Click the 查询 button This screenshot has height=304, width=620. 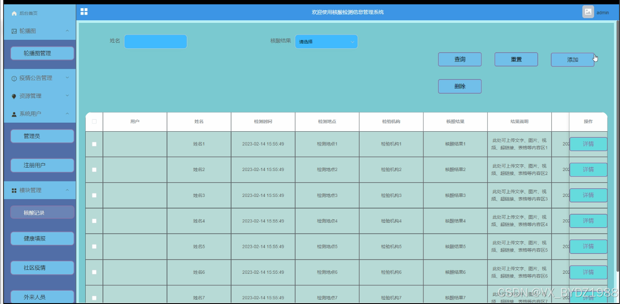click(460, 60)
